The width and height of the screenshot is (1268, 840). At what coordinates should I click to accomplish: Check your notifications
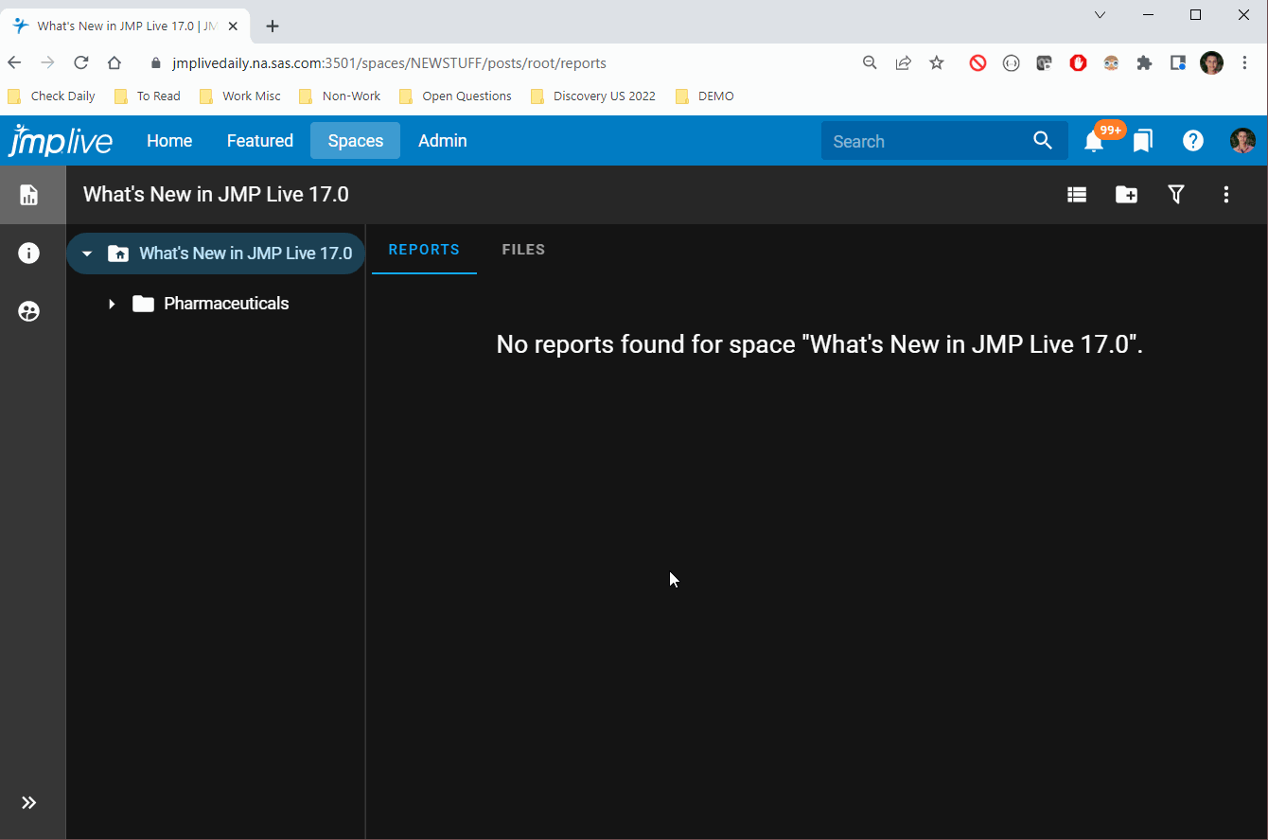coord(1095,140)
